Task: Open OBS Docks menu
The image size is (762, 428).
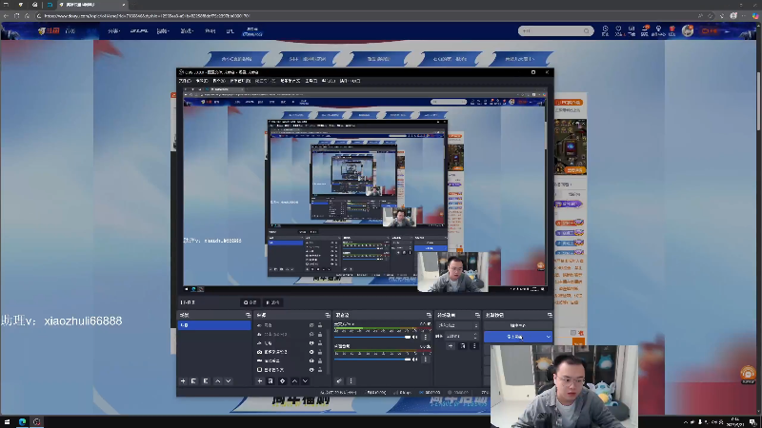Action: pos(240,81)
